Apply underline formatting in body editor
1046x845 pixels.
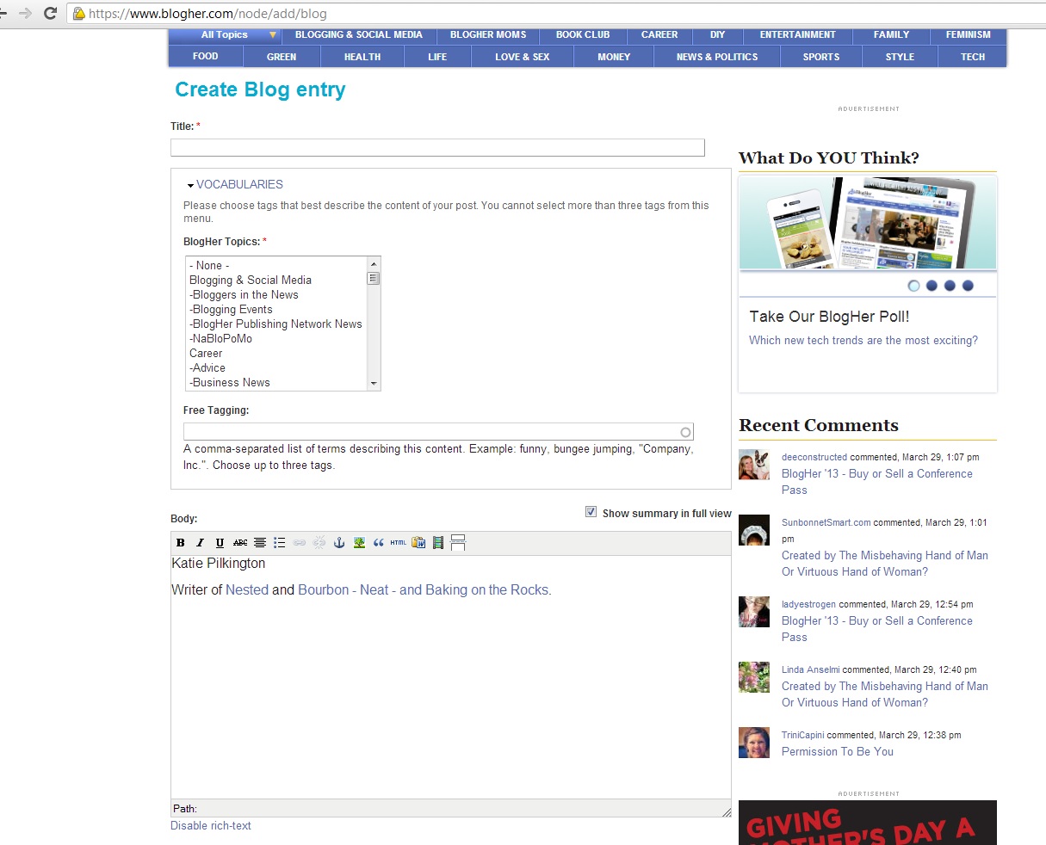coord(220,543)
